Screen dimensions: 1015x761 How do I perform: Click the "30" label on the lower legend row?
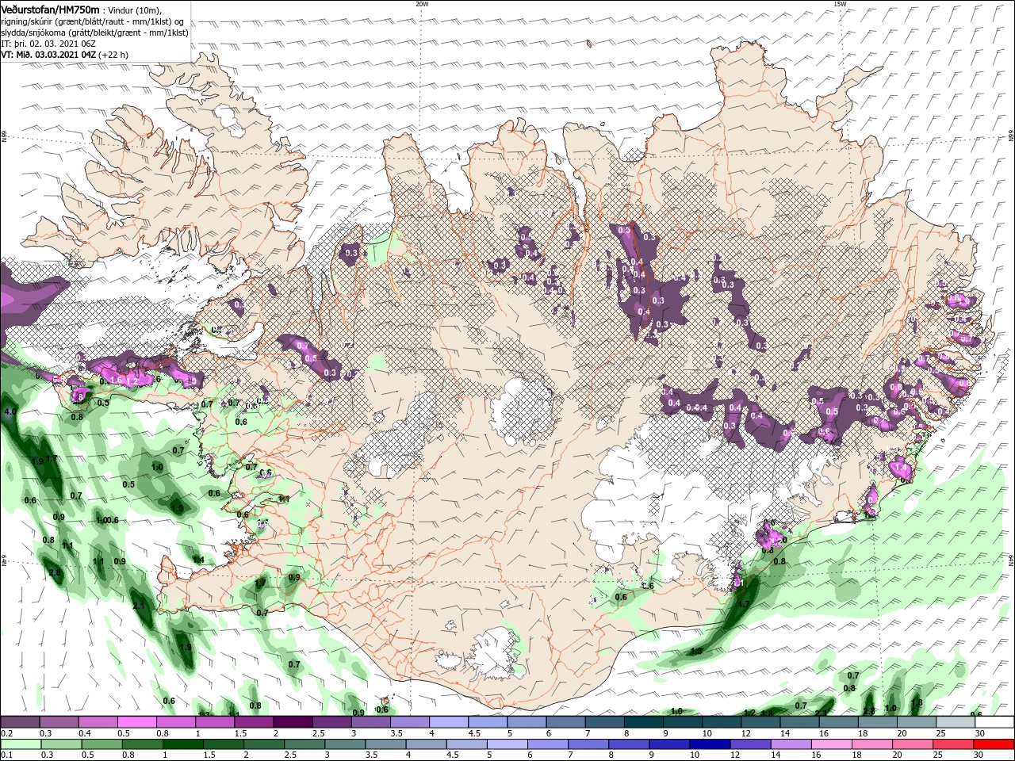tap(980, 755)
